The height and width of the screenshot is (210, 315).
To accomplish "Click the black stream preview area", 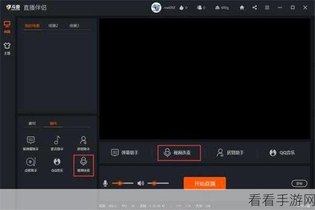I will pyautogui.click(x=205, y=79).
